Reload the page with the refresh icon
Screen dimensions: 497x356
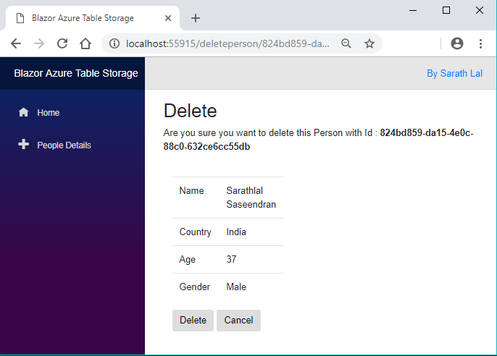(x=62, y=43)
